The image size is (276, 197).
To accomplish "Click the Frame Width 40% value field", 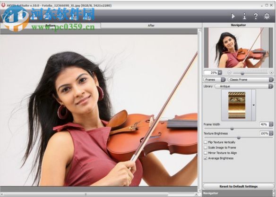I will [264, 124].
